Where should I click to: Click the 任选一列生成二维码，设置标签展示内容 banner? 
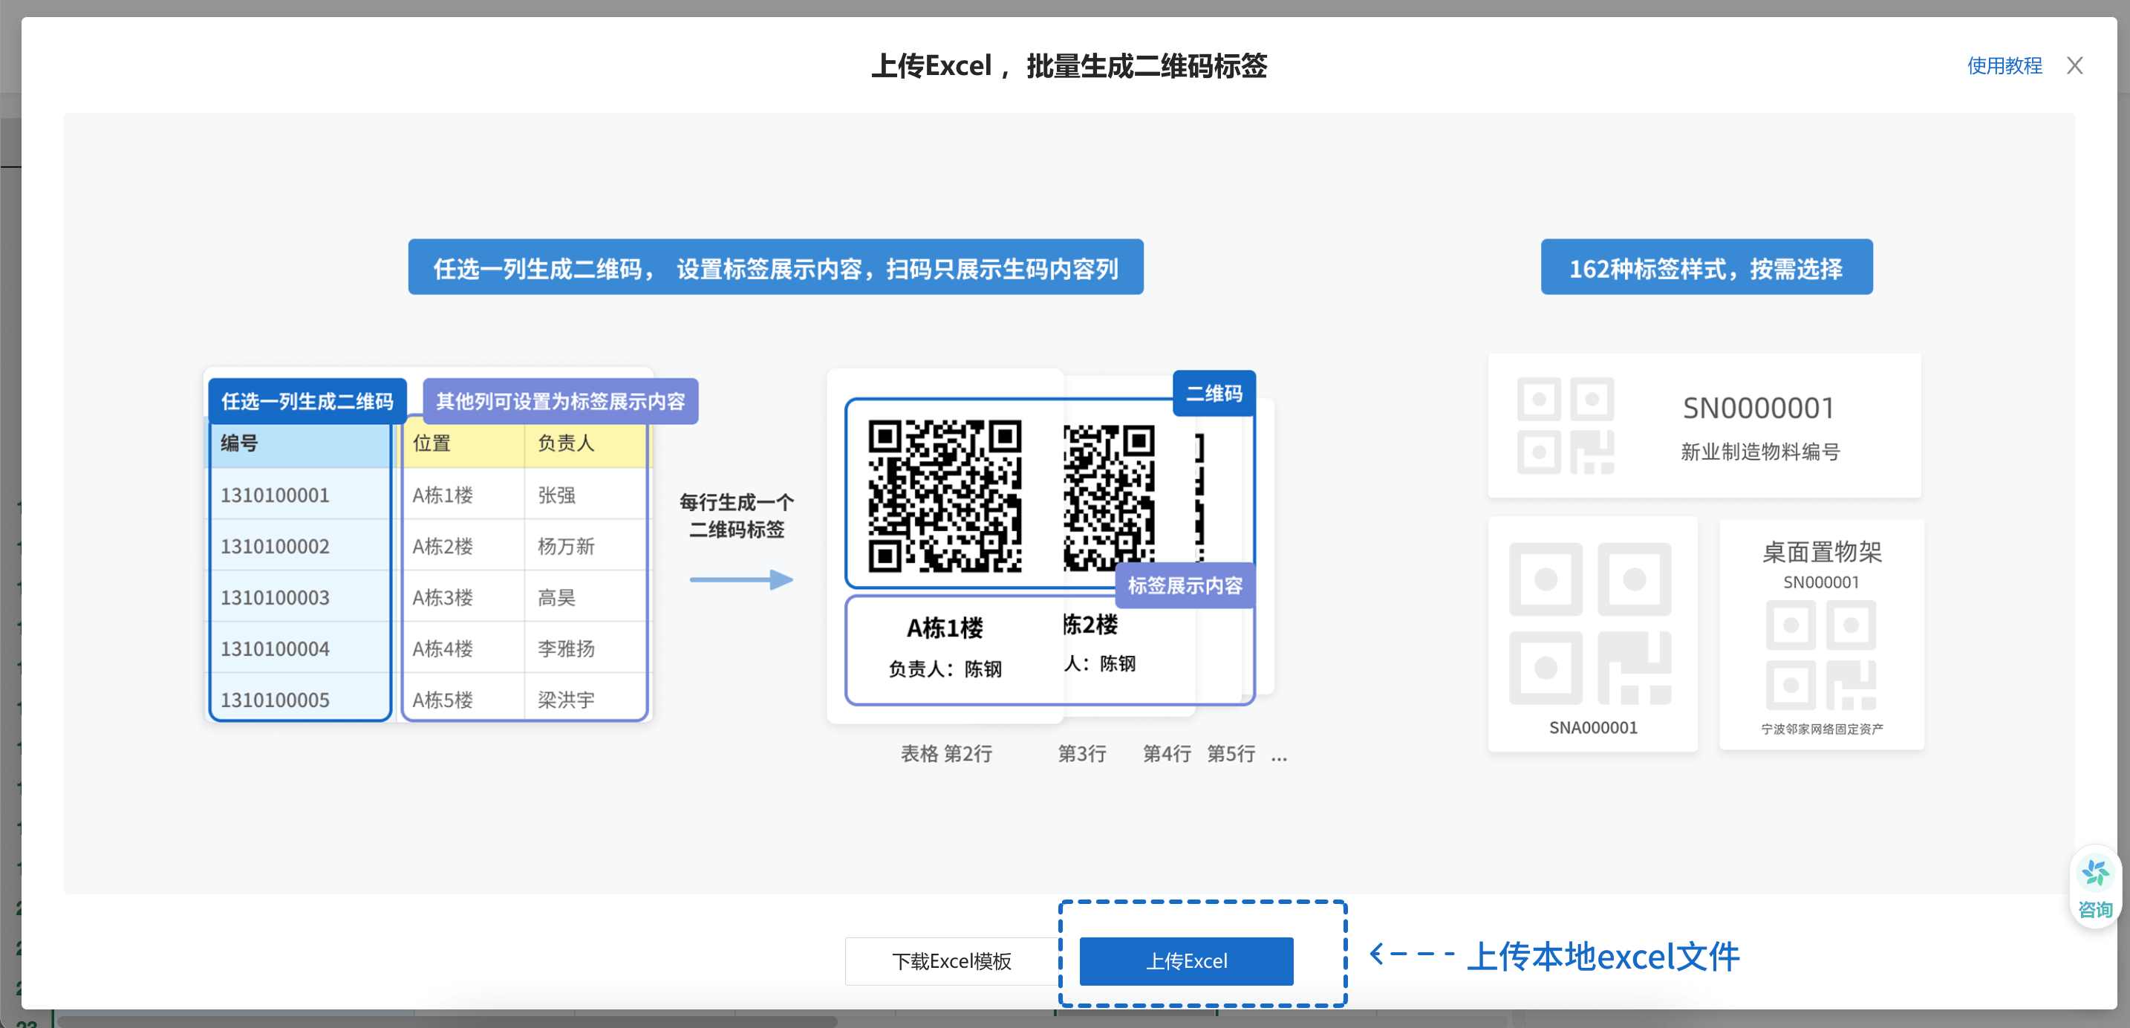click(775, 267)
